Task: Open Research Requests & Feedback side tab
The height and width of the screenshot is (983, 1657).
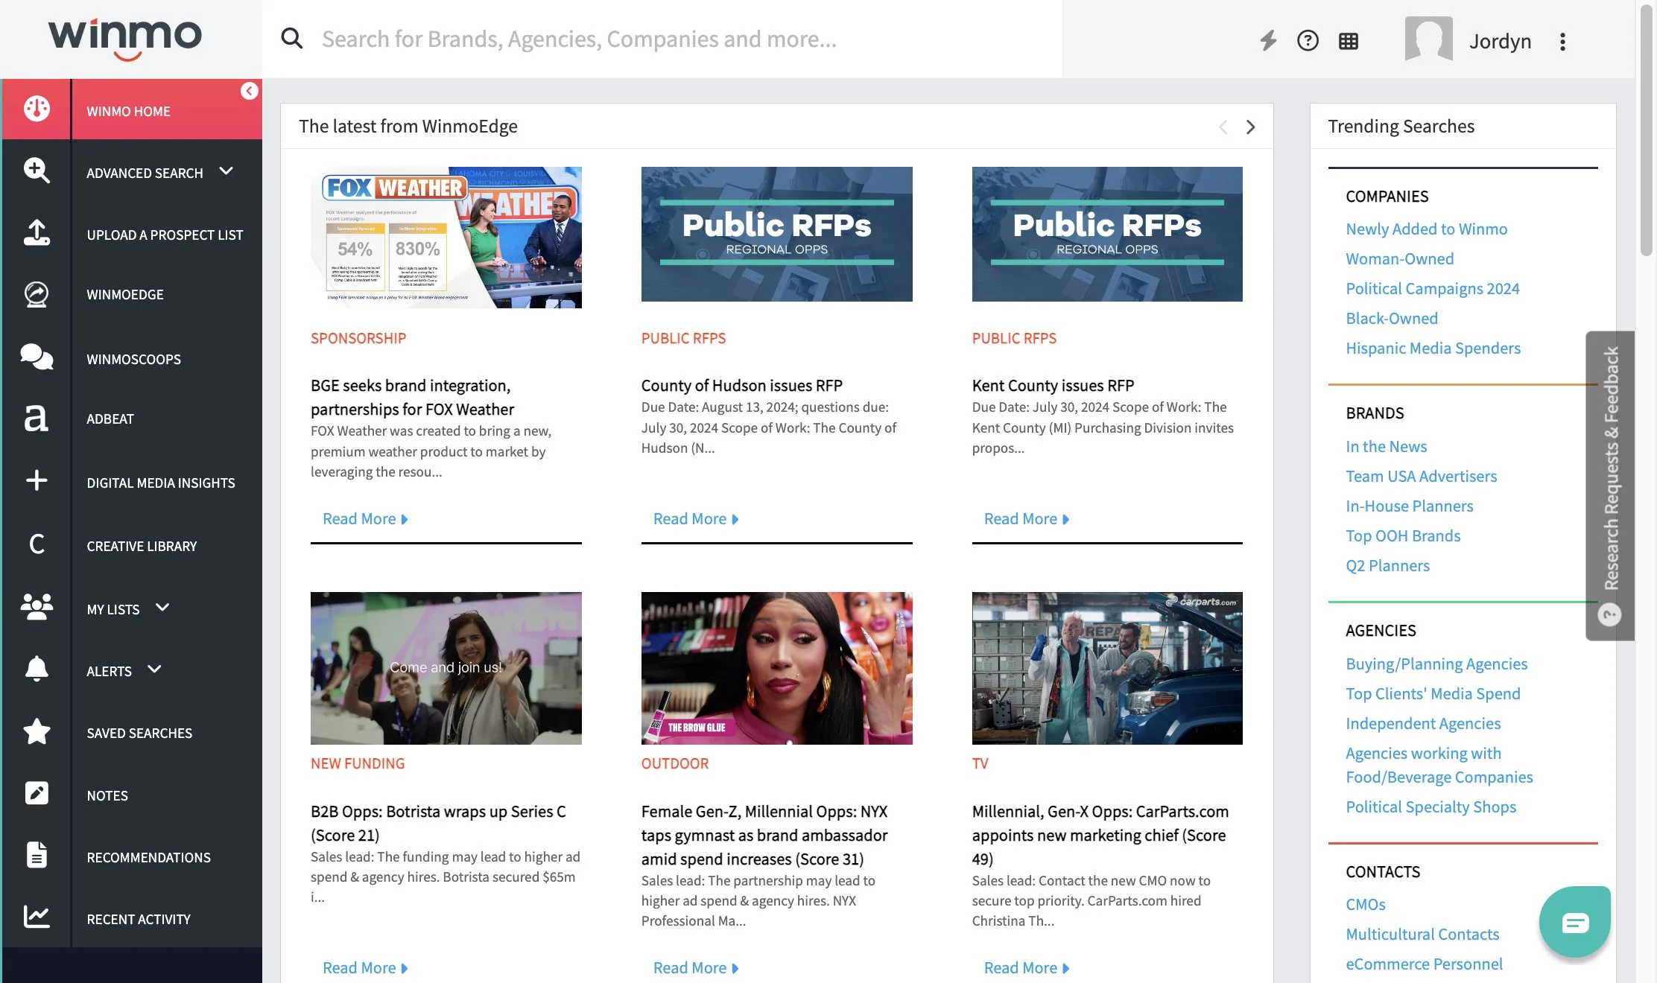Action: click(1610, 486)
